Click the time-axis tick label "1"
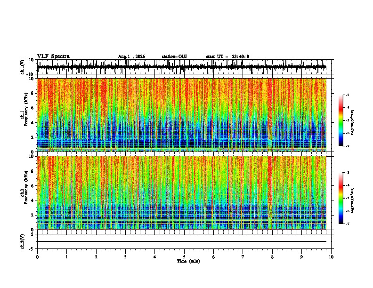The height and width of the screenshot is (288, 373). [x=66, y=257]
